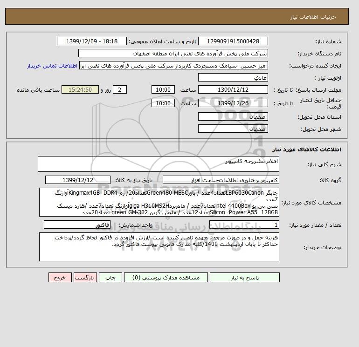The height and width of the screenshot is (347, 359).
Task: Click the اولویت نیاز field عادی
Action: tap(233, 77)
